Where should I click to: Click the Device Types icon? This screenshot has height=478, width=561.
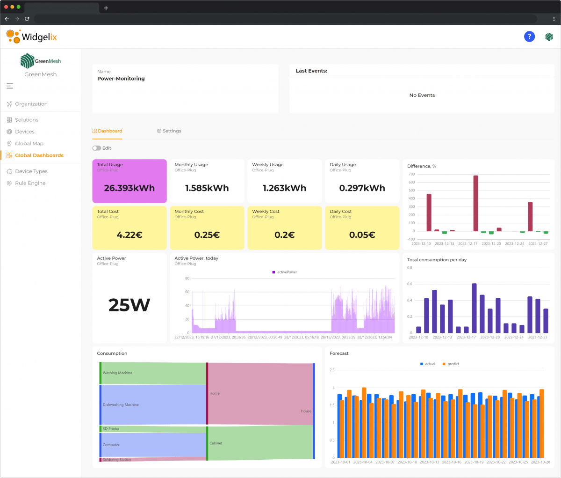pyautogui.click(x=9, y=171)
